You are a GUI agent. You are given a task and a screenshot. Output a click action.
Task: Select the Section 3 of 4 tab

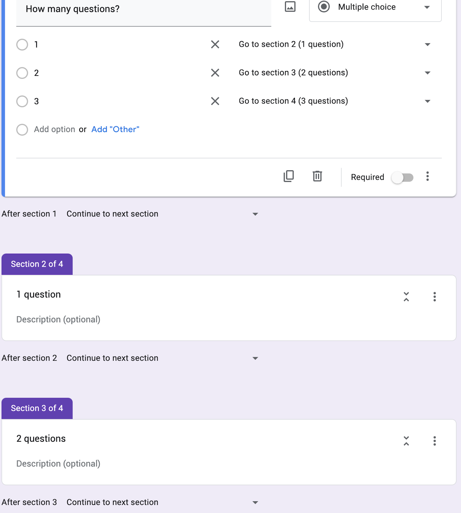point(37,408)
